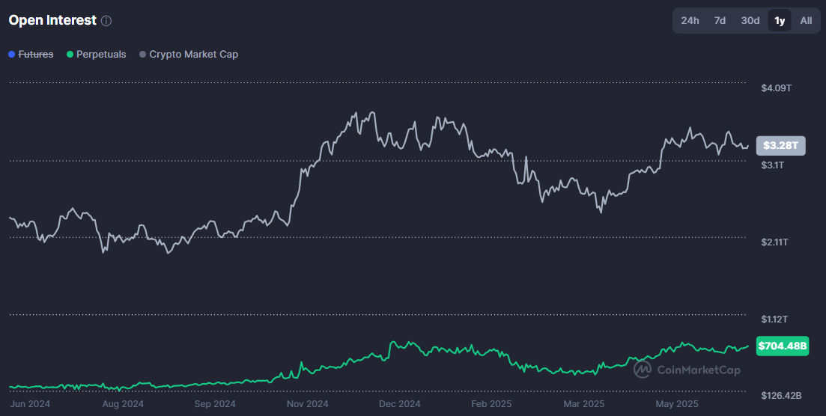826x416 pixels.
Task: Select the 1y time range tab
Action: click(x=780, y=20)
